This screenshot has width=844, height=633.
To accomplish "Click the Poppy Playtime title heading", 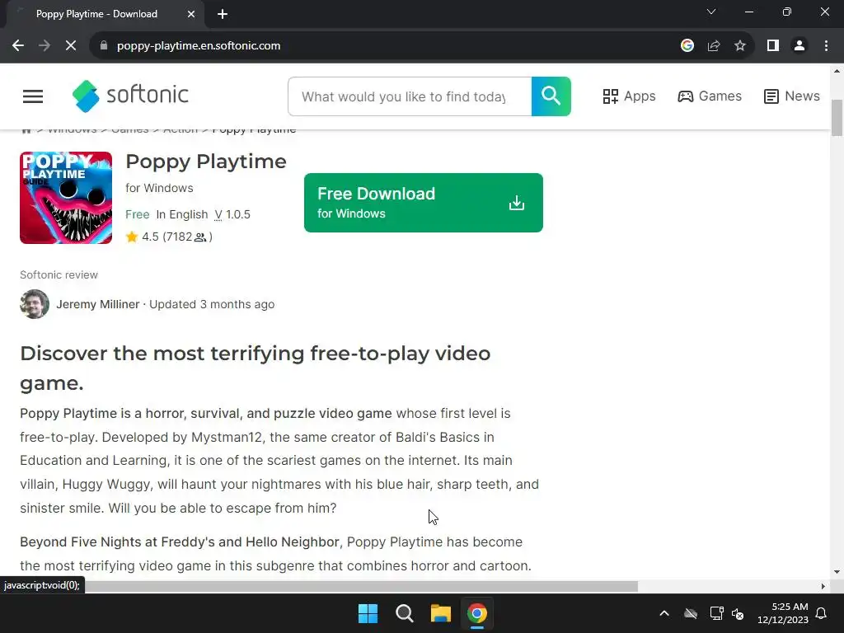I will [206, 162].
